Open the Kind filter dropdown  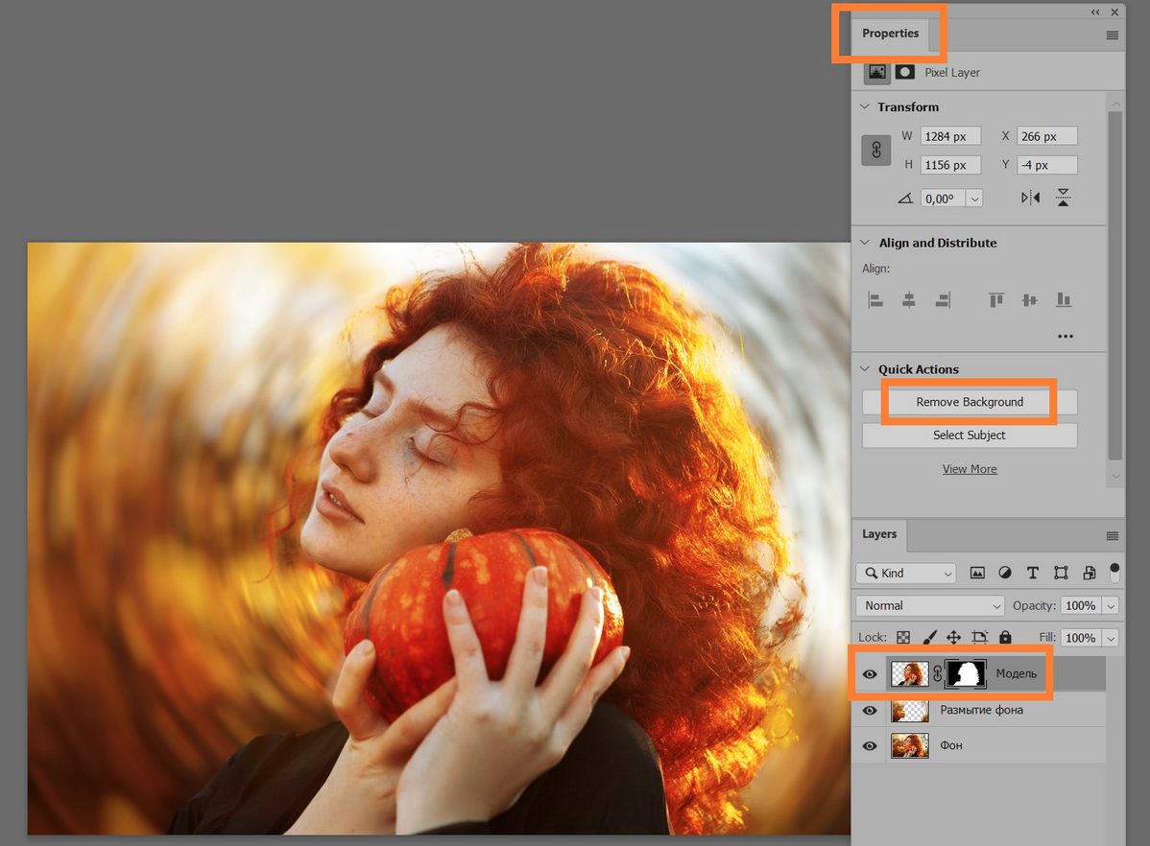pyautogui.click(x=906, y=574)
